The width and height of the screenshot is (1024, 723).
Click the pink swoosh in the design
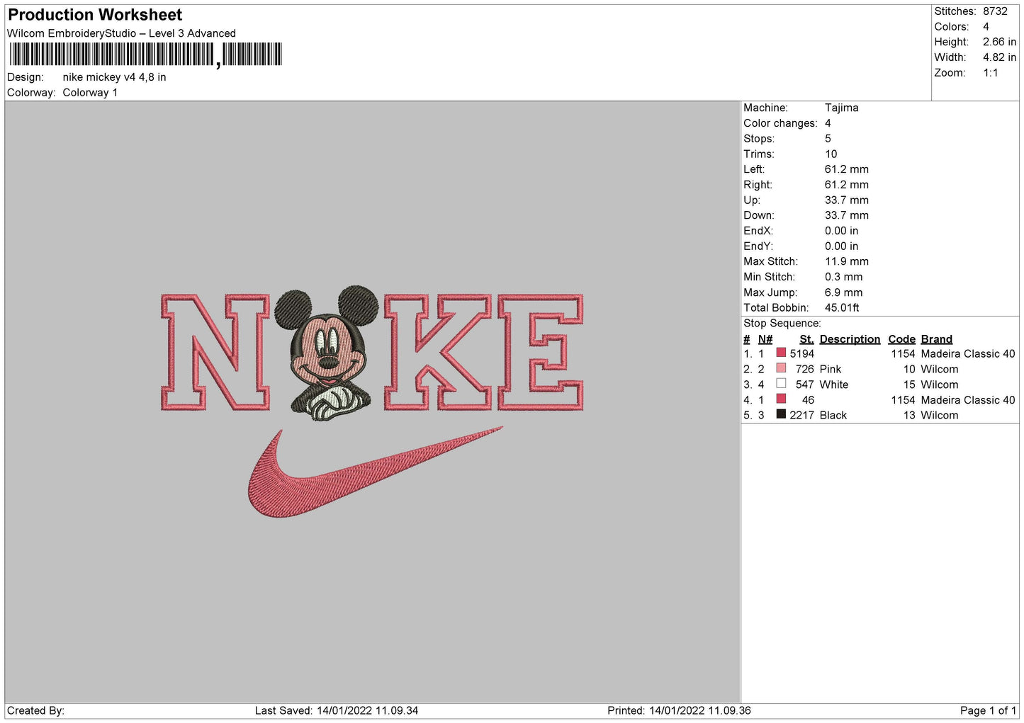(x=374, y=472)
